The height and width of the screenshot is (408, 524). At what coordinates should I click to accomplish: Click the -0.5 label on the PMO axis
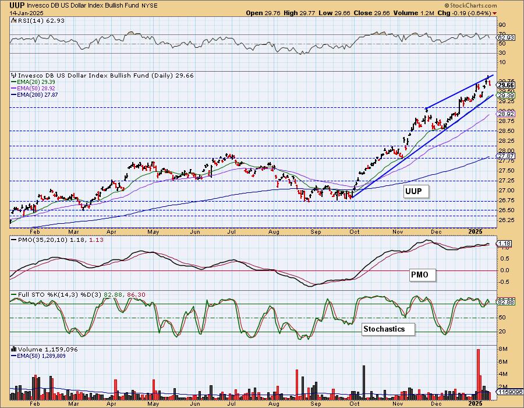point(505,282)
